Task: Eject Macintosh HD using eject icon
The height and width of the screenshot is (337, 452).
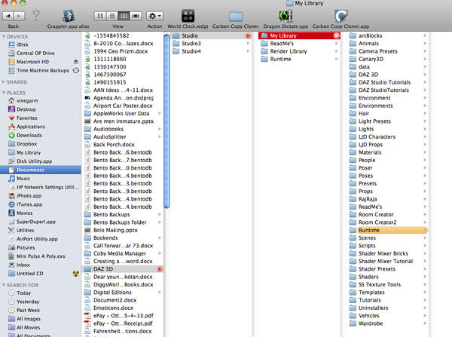Action: click(x=76, y=62)
